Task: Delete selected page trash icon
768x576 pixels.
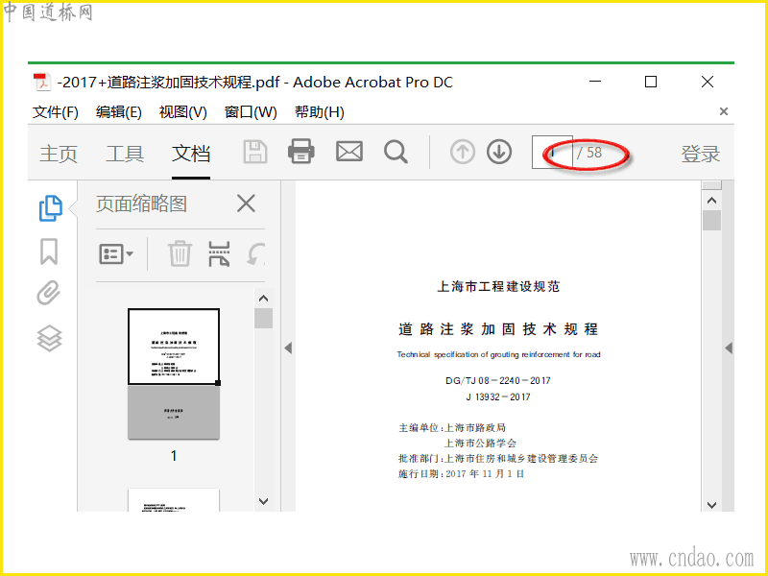Action: 180,253
